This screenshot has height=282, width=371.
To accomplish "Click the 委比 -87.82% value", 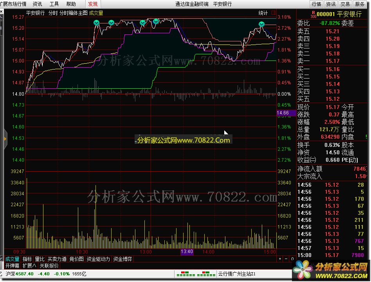I will point(330,23).
